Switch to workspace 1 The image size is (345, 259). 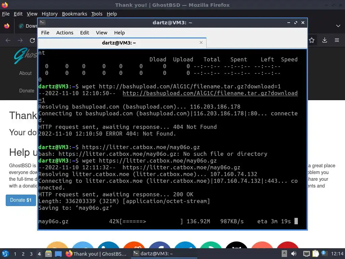[x=15, y=254]
